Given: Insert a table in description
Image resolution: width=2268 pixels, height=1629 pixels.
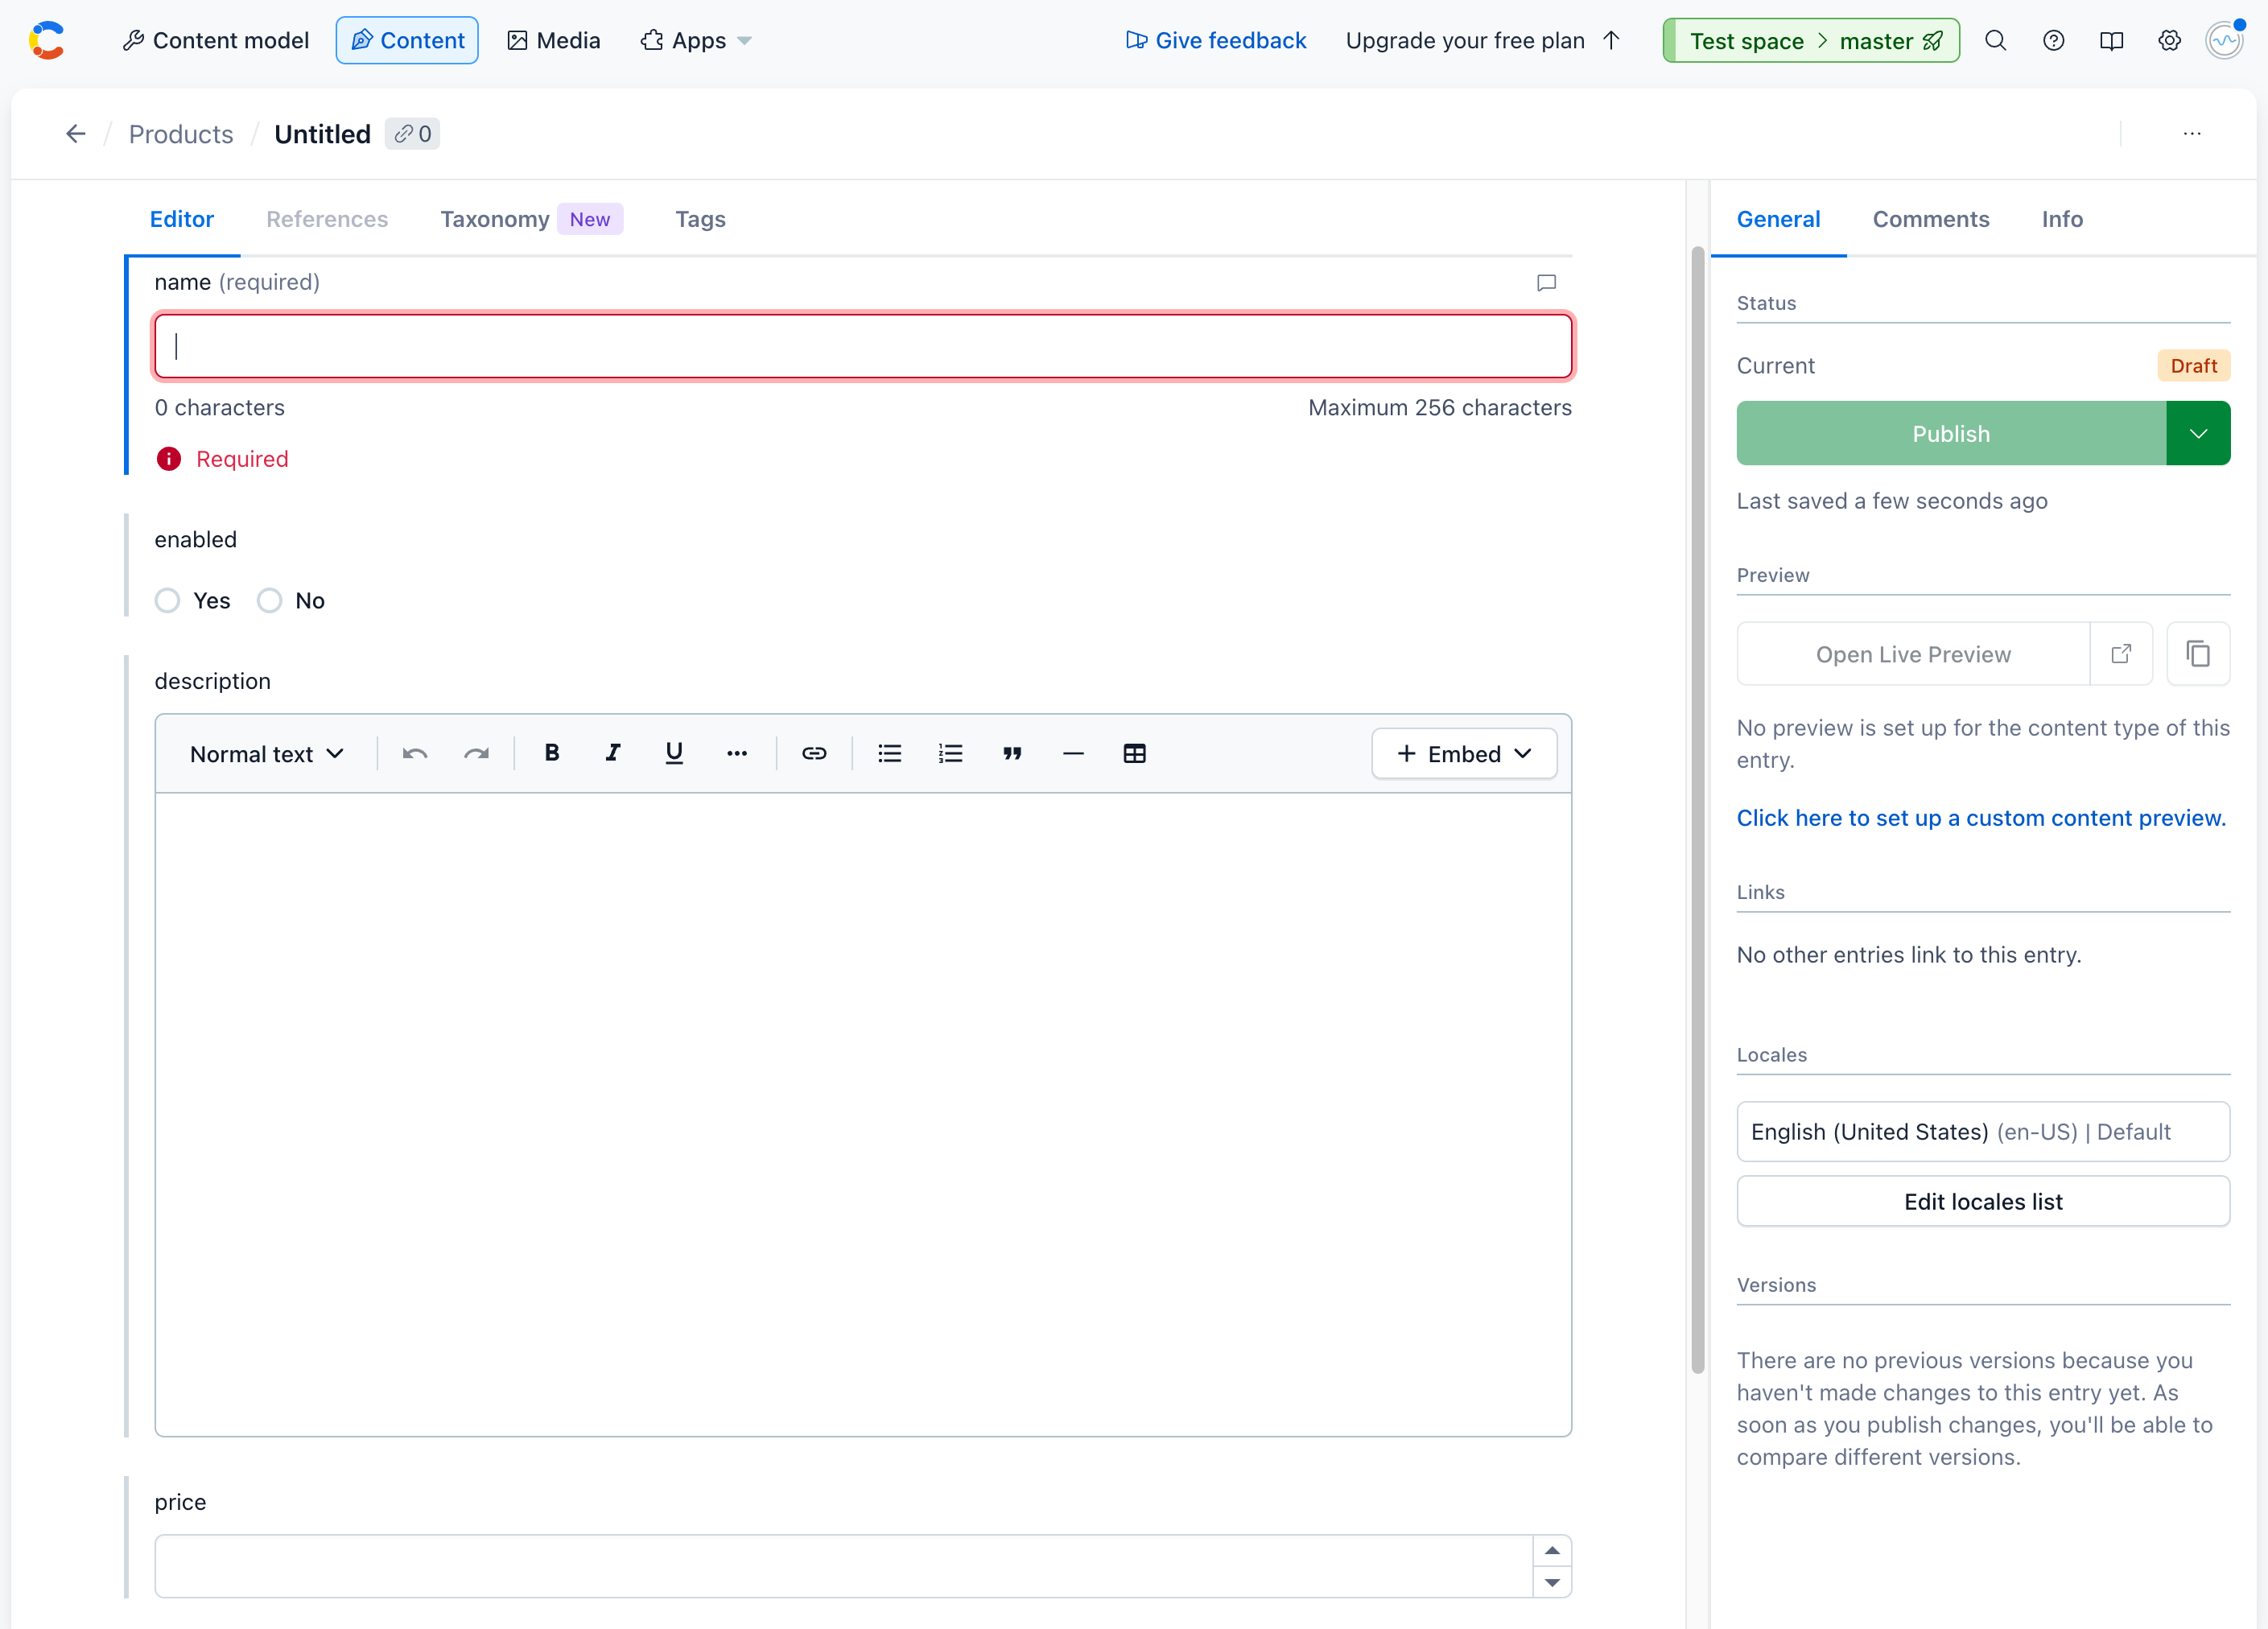Looking at the screenshot, I should 1134,753.
